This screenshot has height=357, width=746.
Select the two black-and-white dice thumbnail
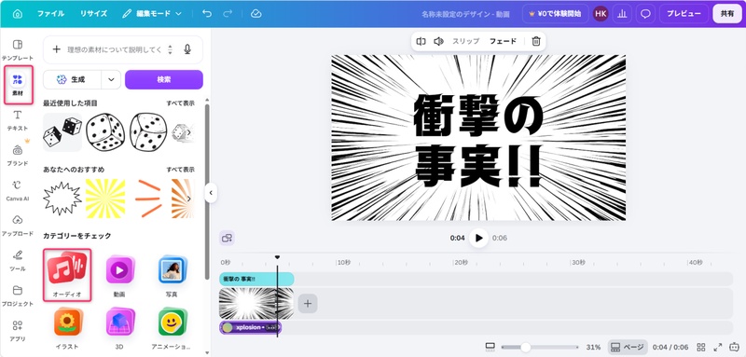click(x=62, y=132)
